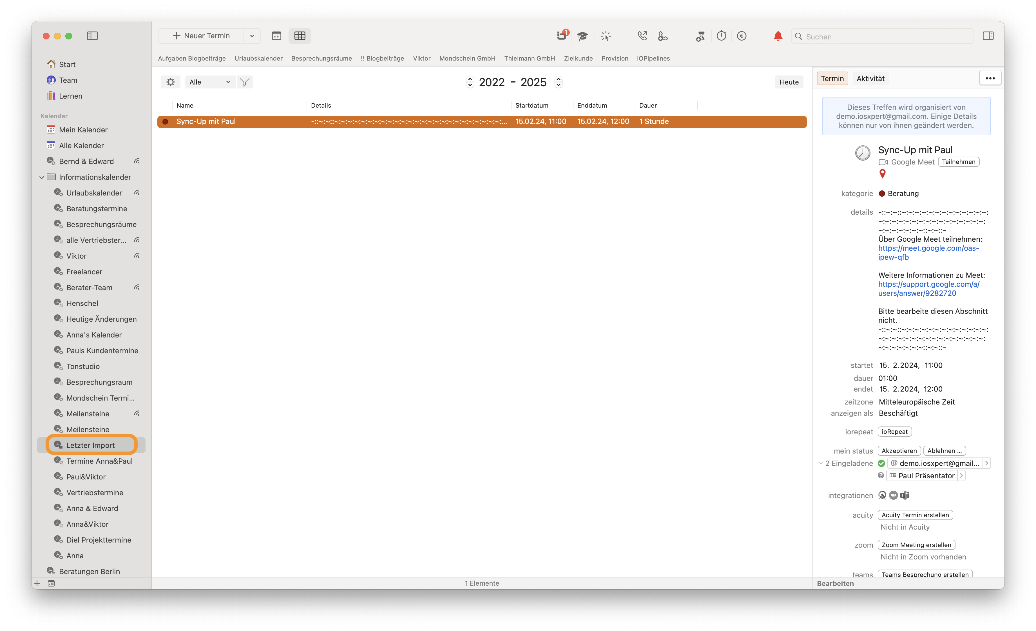The width and height of the screenshot is (1036, 631).
Task: Click the Google Meet video camera icon
Action: pyautogui.click(x=883, y=162)
